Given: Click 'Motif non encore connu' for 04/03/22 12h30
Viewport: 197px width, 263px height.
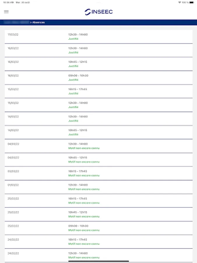Looking at the screenshot, I should [x=84, y=148].
